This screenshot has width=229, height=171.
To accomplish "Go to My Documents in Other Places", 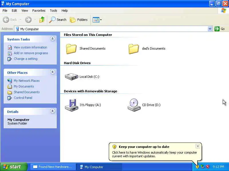I will coord(24,86).
